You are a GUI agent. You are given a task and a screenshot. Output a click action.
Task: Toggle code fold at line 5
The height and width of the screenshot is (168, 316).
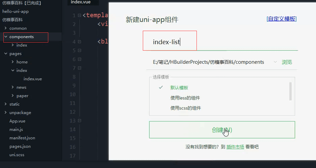(x=79, y=50)
